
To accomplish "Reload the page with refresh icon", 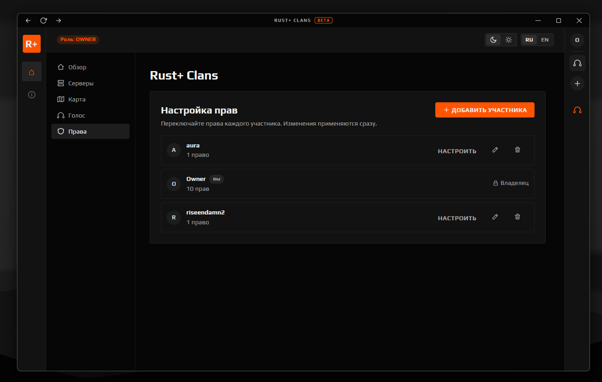I will 43,21.
